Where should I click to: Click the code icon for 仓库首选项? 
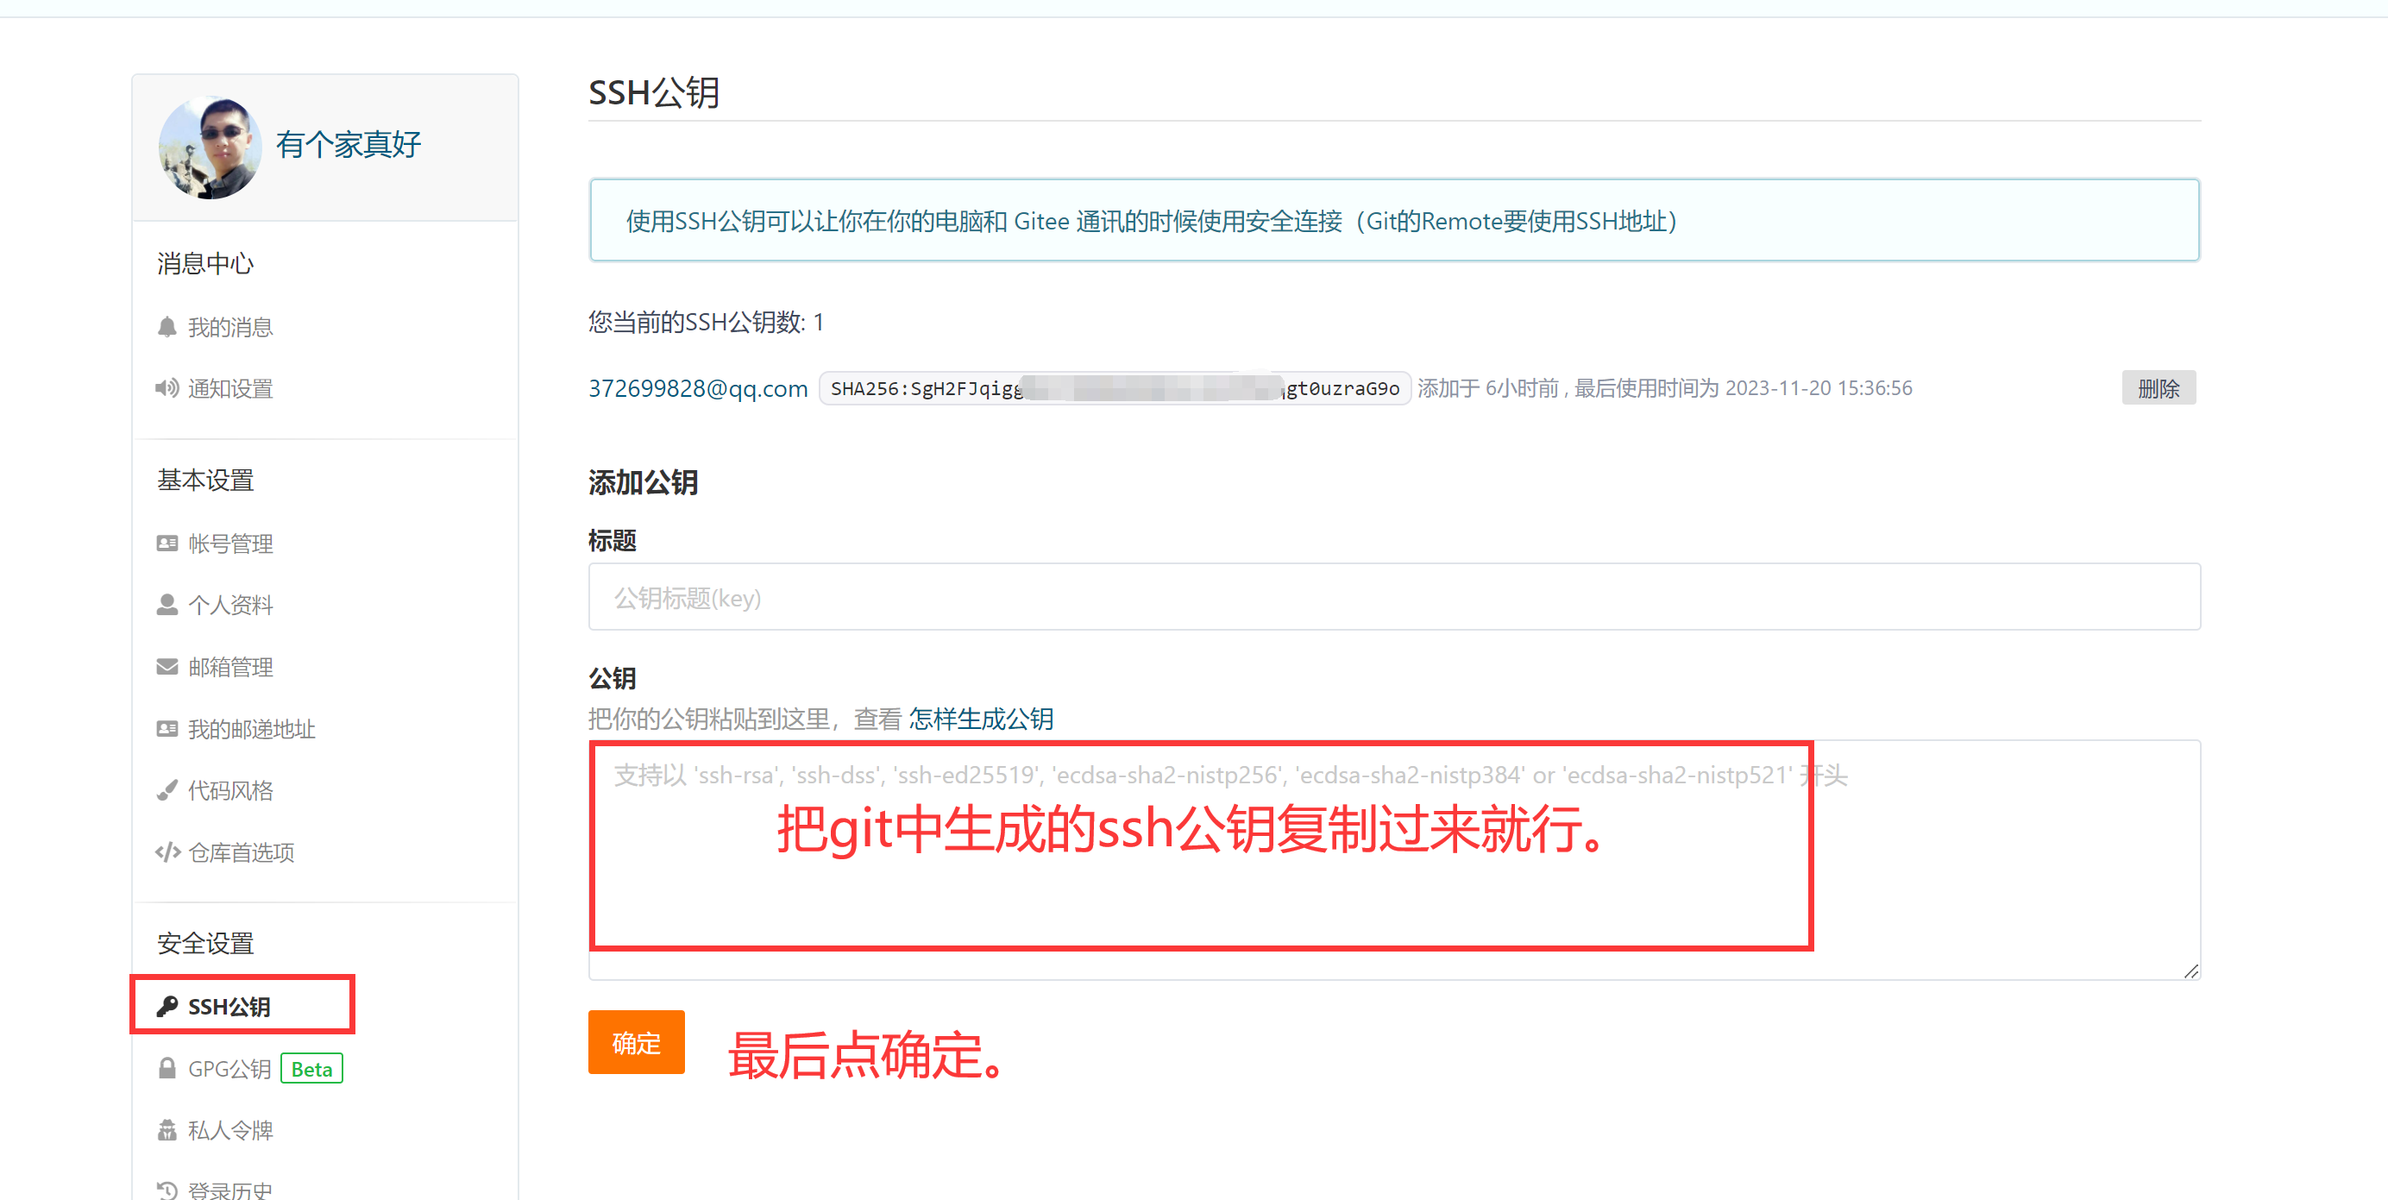point(167,851)
